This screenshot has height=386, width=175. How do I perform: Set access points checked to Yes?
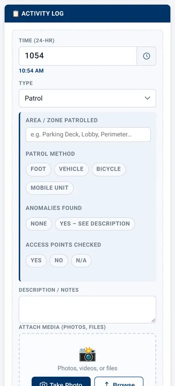click(x=36, y=260)
